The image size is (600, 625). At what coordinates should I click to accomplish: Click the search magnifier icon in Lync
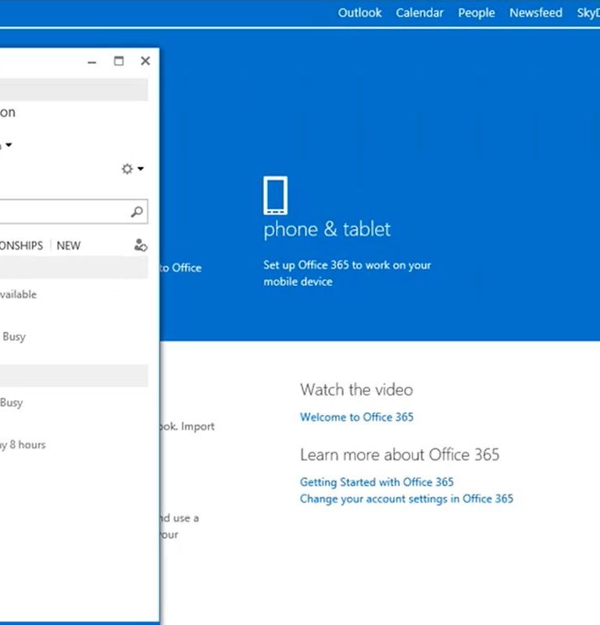137,212
